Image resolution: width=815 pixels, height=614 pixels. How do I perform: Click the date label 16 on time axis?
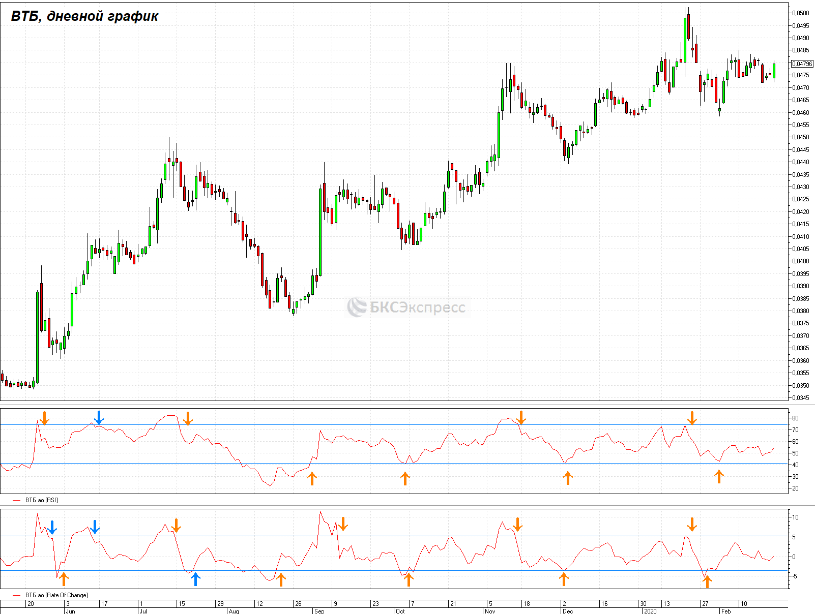(604, 604)
